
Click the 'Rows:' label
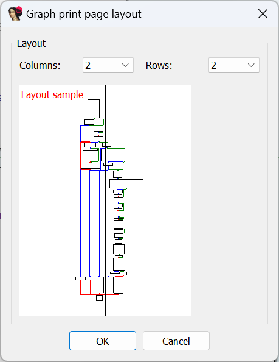(x=159, y=65)
